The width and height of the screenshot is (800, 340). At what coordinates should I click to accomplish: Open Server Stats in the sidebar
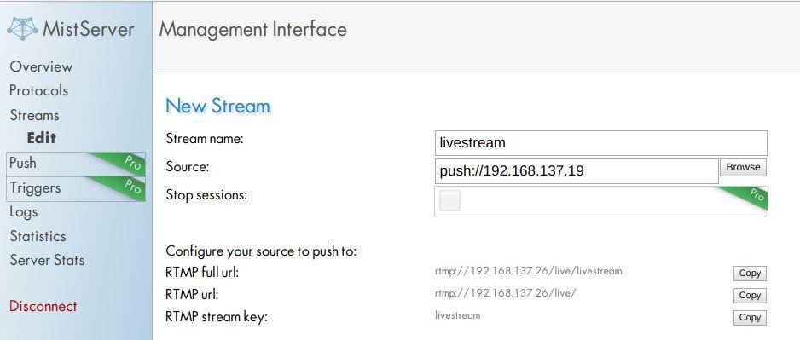coord(47,260)
